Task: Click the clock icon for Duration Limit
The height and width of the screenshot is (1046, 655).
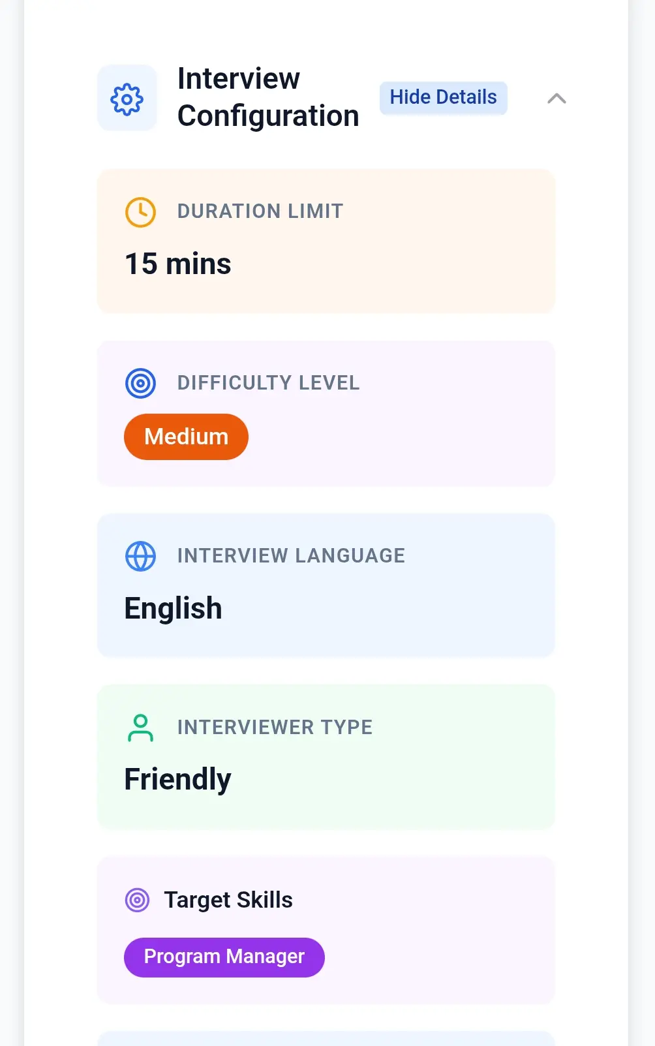Action: pos(140,212)
